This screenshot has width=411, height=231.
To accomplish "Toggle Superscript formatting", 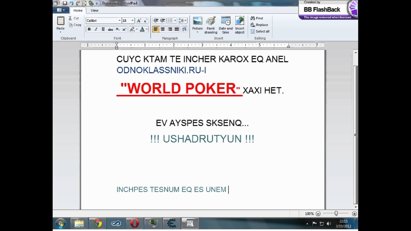I will pyautogui.click(x=124, y=29).
